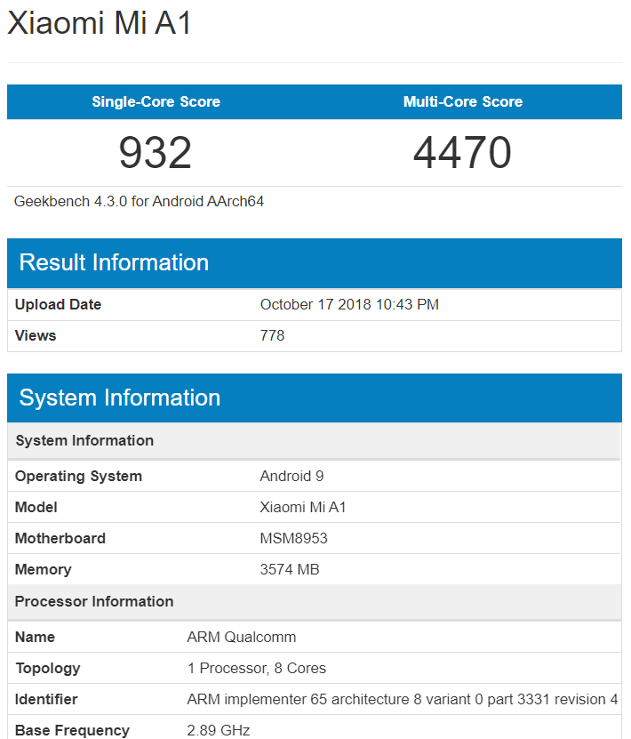Click the Model value Xiaomi Mi A1
Screen dimensions: 631x739
click(x=303, y=507)
